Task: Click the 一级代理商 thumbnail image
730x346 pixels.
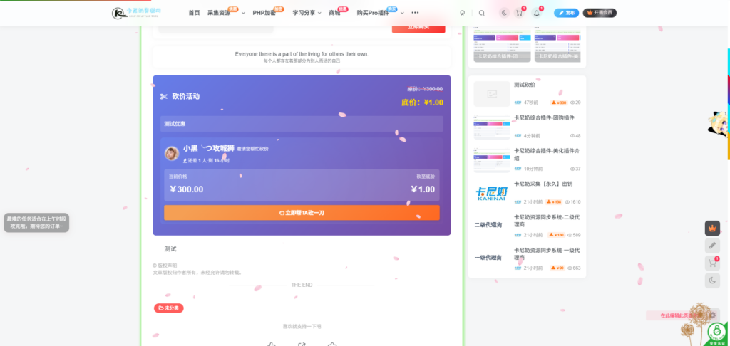Action: pos(492,259)
